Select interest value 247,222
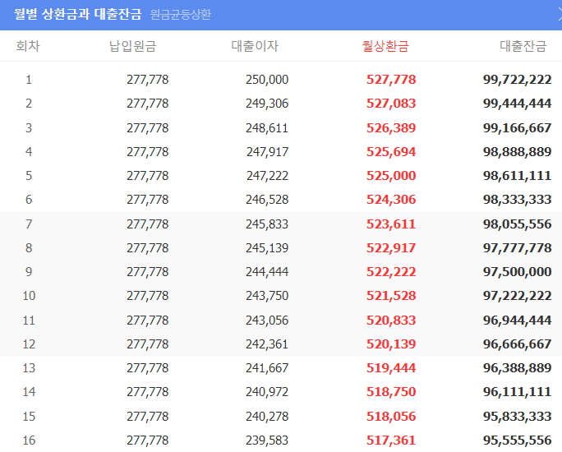Image resolution: width=562 pixels, height=452 pixels. [267, 176]
